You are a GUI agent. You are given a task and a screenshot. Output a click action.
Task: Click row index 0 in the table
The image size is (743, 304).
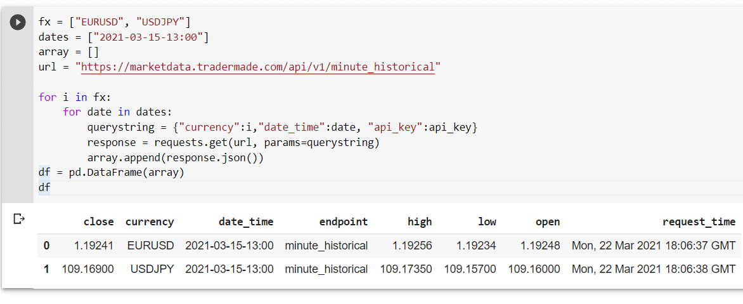(46, 246)
